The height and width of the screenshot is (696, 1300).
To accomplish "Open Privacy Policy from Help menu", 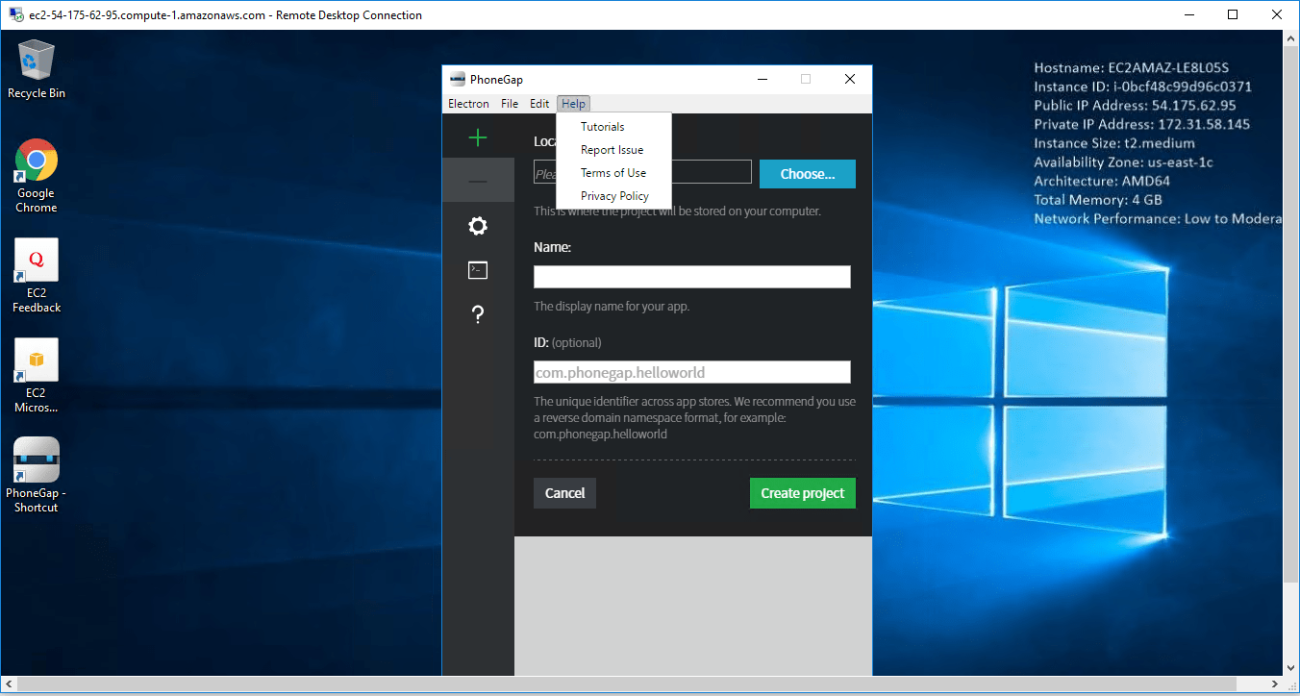I will point(614,196).
